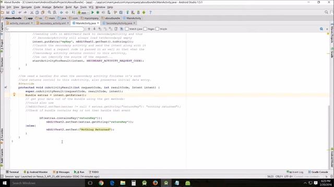
Task: Enable the Regex checkbox
Action: pos(145,29)
